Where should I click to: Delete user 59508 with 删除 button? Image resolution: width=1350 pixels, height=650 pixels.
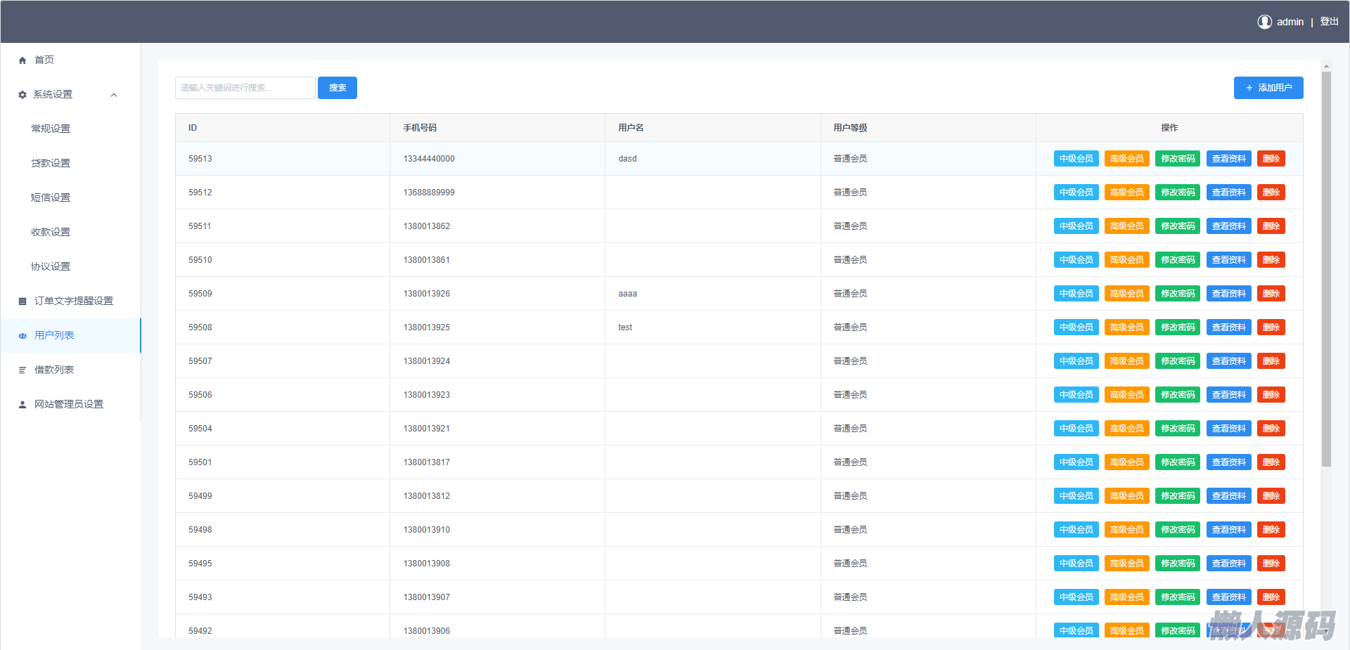1271,327
